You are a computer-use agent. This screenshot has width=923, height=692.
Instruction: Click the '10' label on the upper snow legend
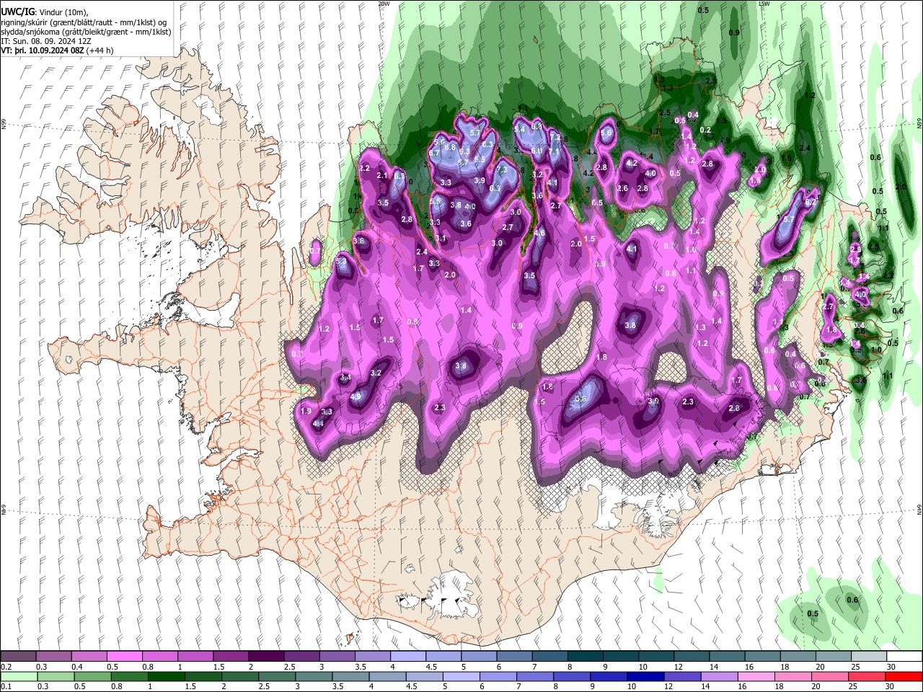coord(642,667)
